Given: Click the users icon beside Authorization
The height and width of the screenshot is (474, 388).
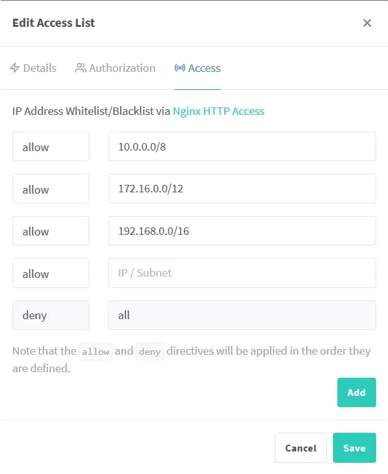Looking at the screenshot, I should pos(81,68).
